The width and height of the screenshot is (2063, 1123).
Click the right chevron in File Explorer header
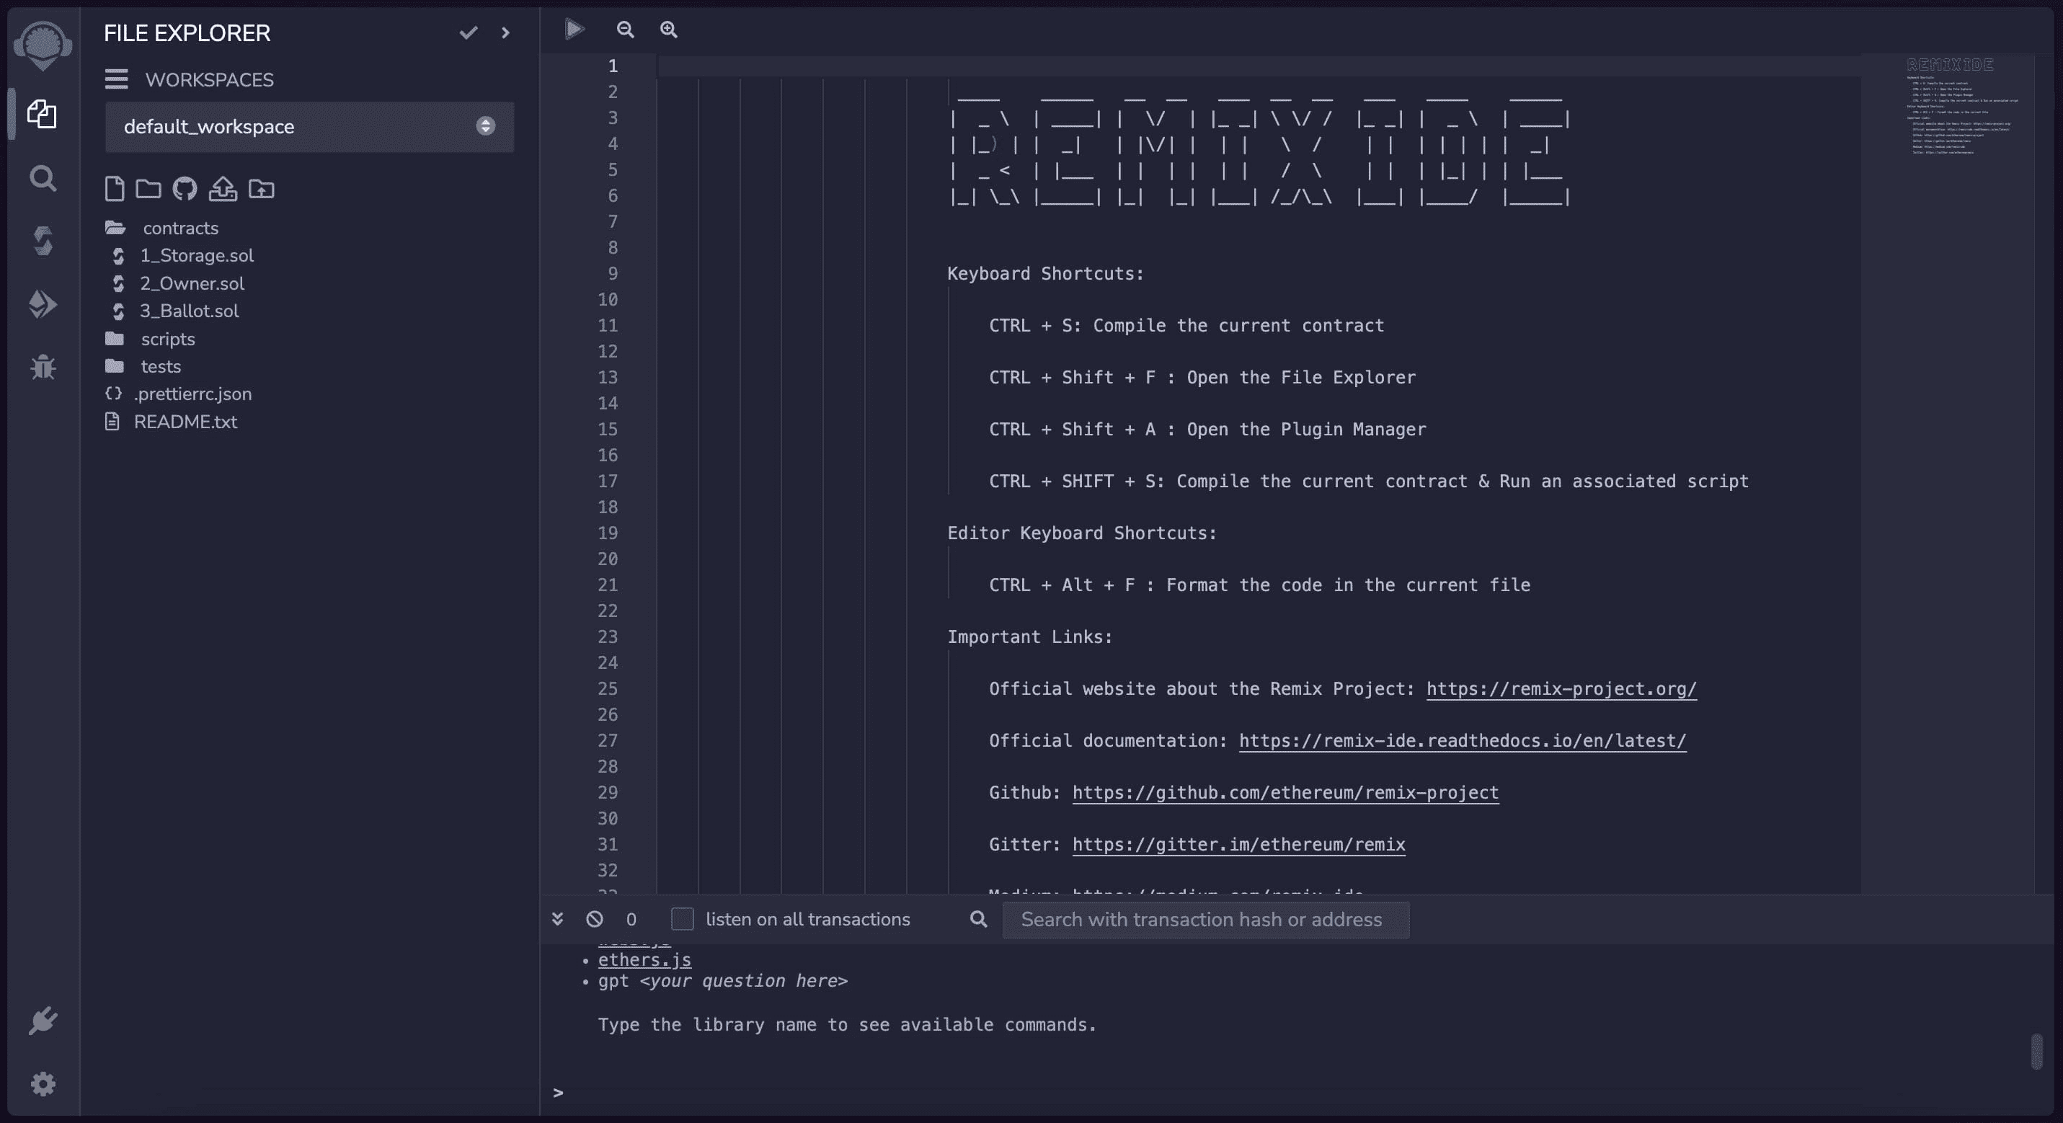(x=505, y=33)
